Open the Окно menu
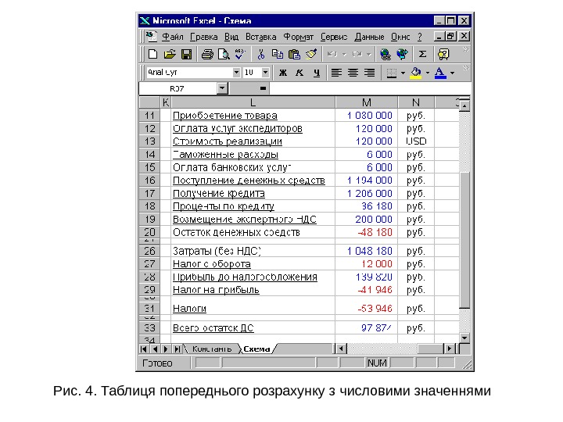 400,37
